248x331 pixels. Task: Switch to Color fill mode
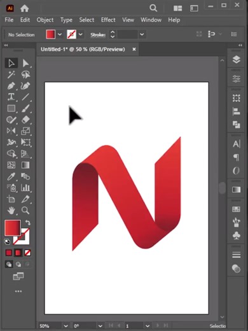click(9, 253)
